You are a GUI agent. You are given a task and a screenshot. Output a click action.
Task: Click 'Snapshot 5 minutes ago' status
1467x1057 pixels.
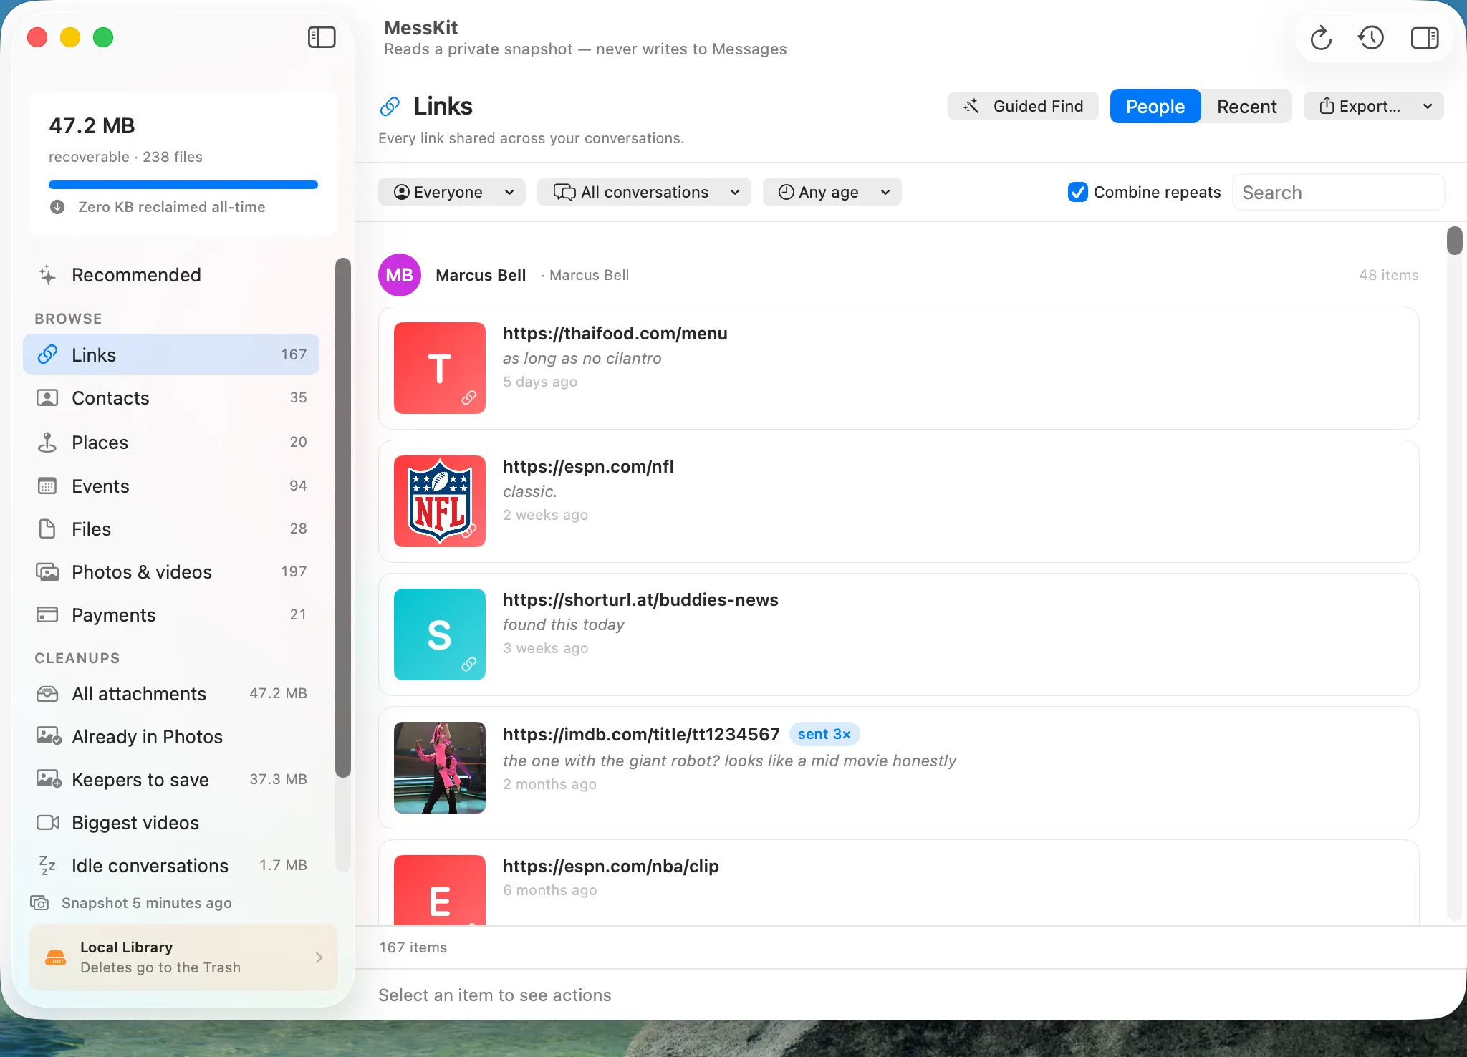147,903
